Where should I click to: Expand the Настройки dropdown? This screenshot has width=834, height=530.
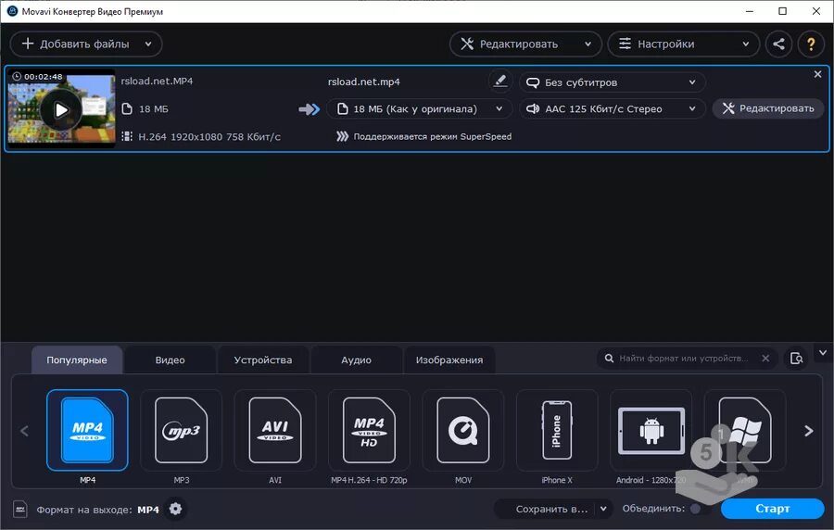[746, 44]
